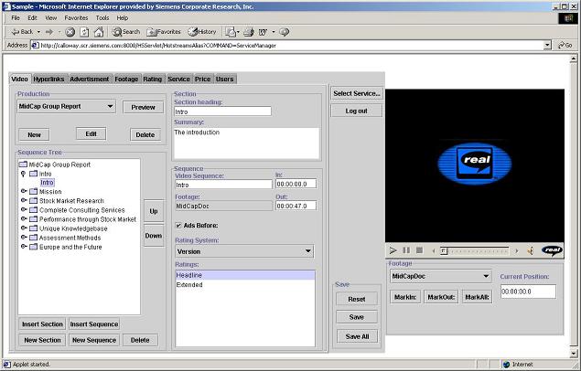Pause the video in the player
The height and width of the screenshot is (371, 581).
point(406,250)
